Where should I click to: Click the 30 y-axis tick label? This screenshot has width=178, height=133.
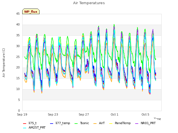coord(18,46)
